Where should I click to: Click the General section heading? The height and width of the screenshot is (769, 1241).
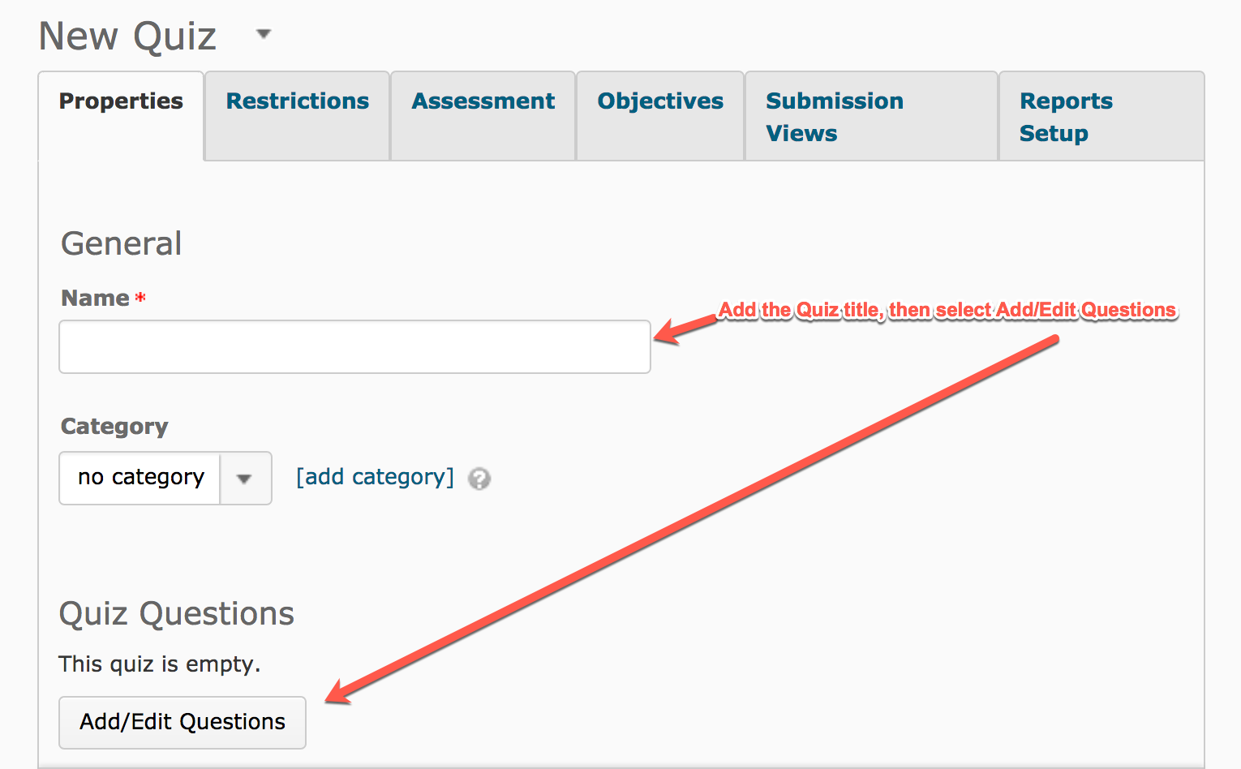(x=122, y=244)
